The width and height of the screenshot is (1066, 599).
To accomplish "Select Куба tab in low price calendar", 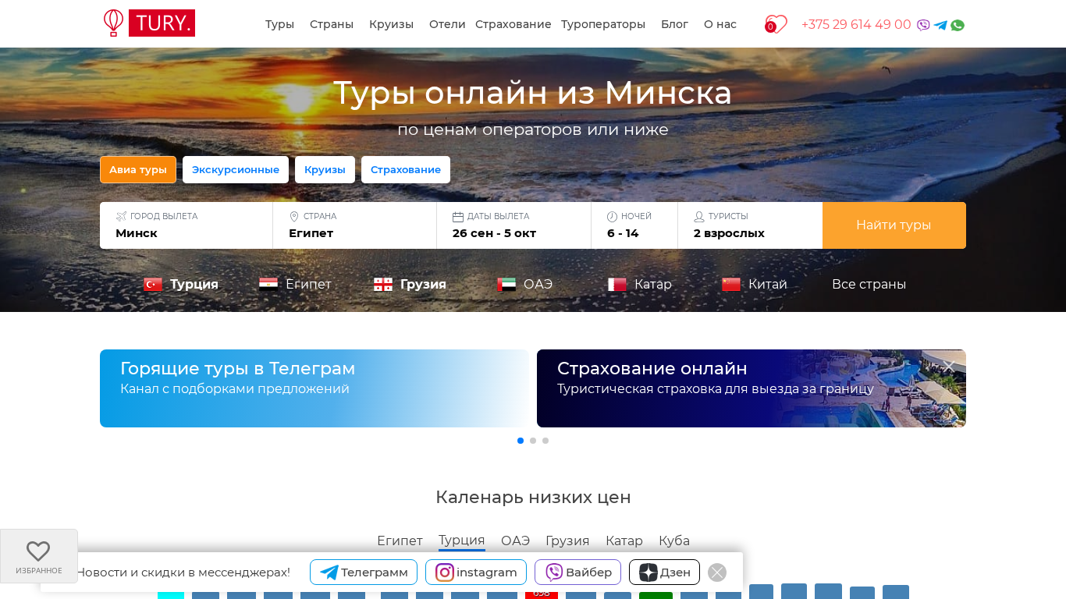I will pyautogui.click(x=674, y=541).
